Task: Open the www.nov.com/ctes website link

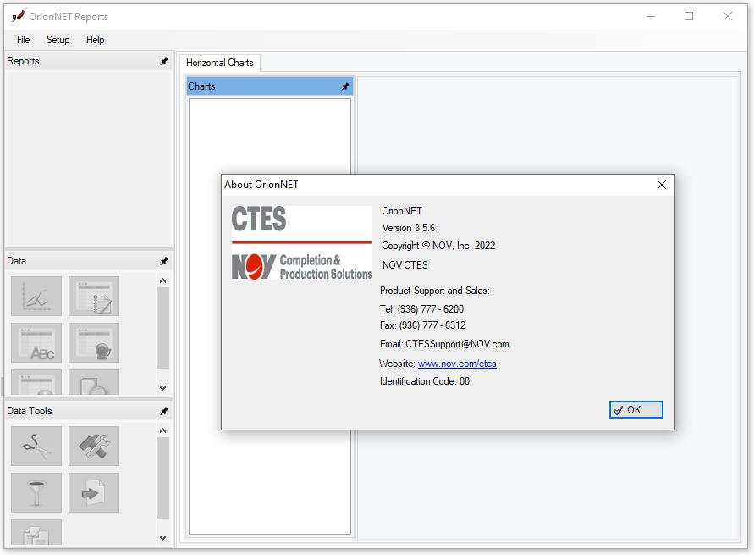Action: click(457, 364)
